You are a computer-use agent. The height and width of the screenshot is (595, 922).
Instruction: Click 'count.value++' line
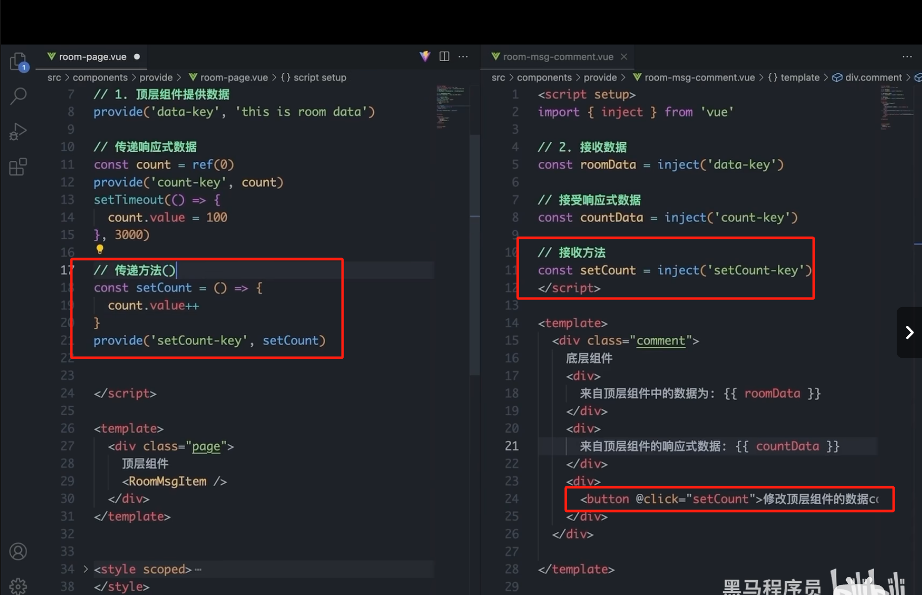[x=153, y=306]
